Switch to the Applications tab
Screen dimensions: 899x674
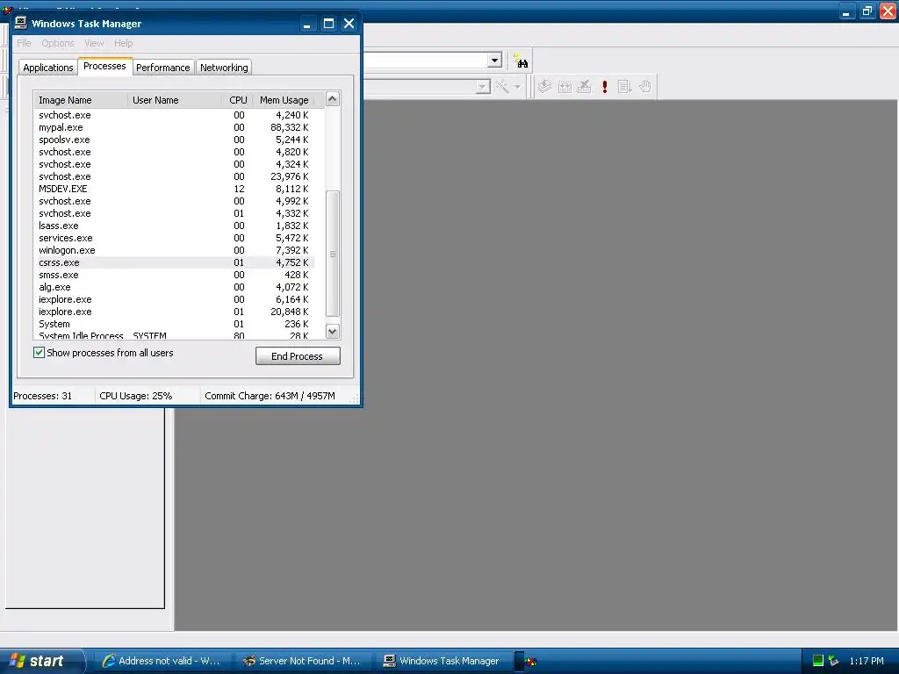(48, 67)
